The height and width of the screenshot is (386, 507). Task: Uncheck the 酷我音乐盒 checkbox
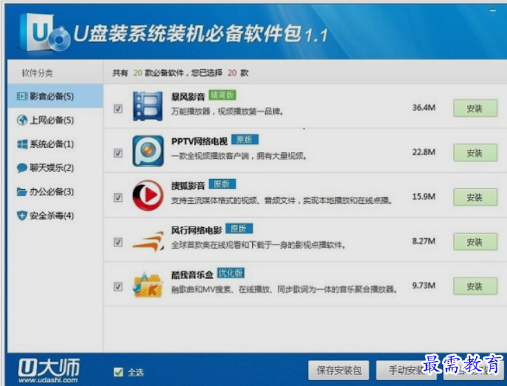[x=118, y=287]
